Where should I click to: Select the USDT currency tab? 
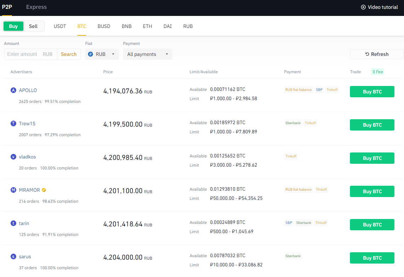click(x=60, y=26)
